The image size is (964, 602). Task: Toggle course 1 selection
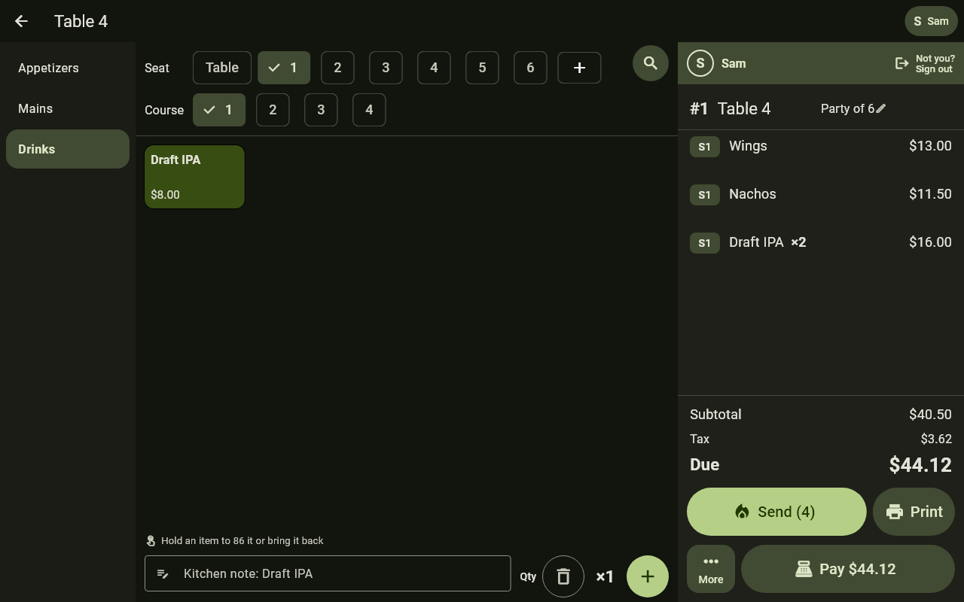(219, 110)
